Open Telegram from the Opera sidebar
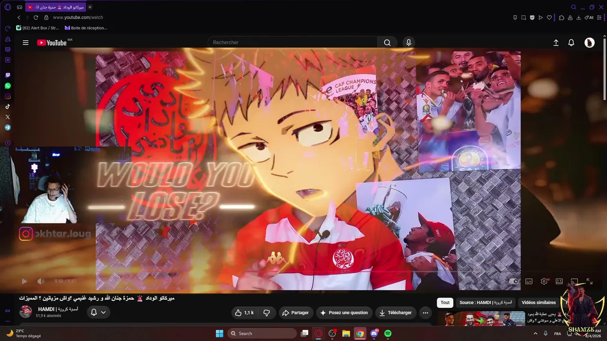This screenshot has height=341, width=607. [x=8, y=127]
